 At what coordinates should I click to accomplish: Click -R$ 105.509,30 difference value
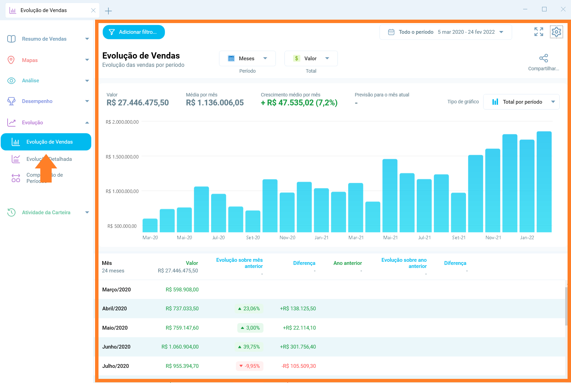pos(299,366)
